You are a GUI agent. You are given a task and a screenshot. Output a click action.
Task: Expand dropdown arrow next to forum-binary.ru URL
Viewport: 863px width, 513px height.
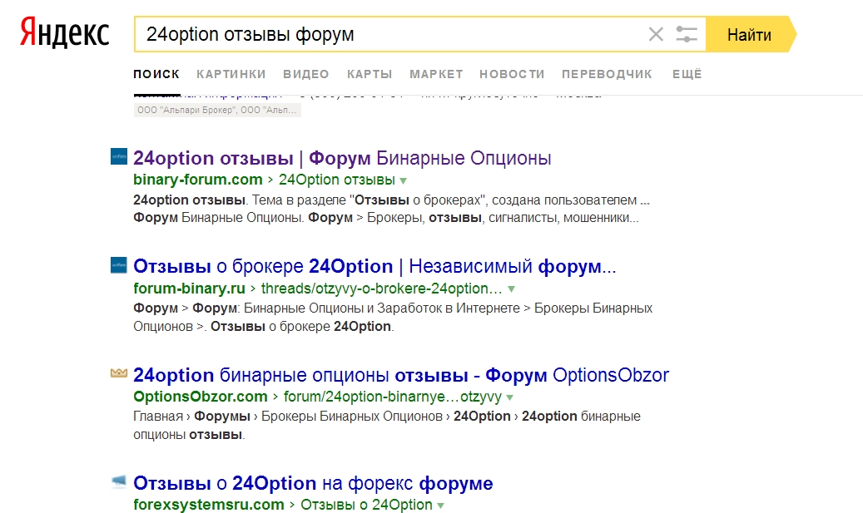[x=511, y=289]
